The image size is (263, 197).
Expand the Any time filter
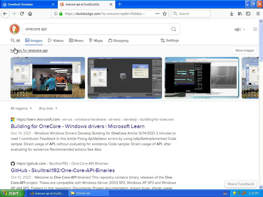coord(48,109)
